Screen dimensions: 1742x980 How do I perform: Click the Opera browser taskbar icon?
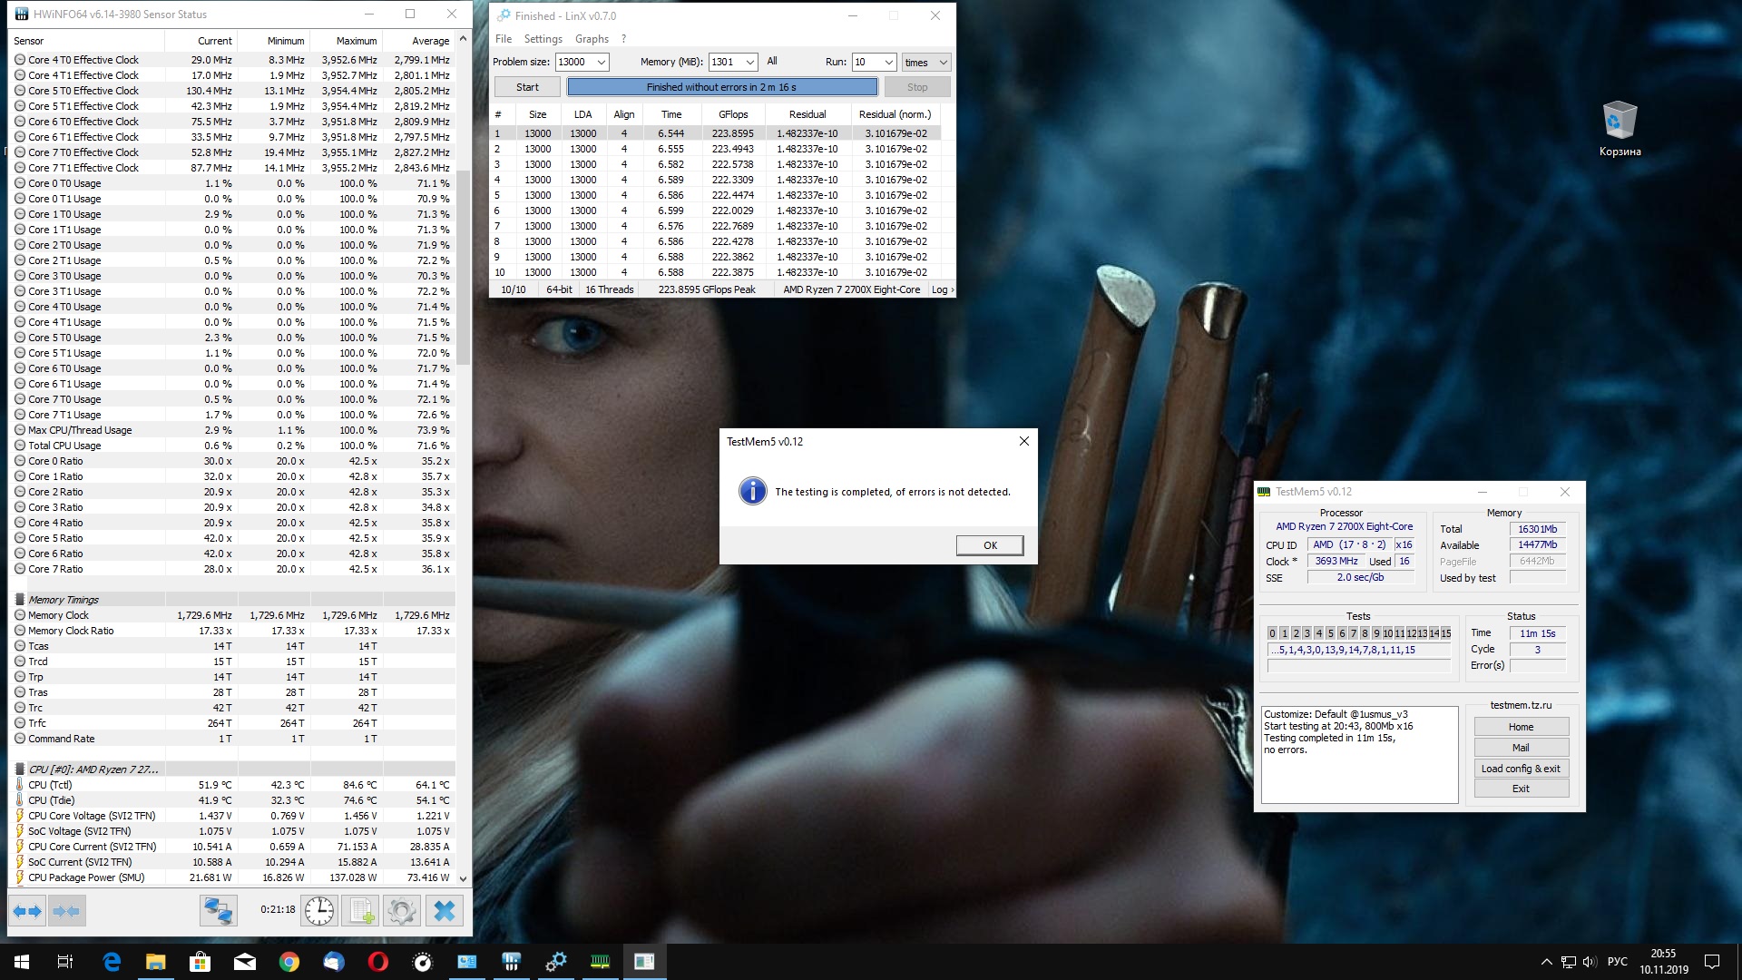(378, 962)
